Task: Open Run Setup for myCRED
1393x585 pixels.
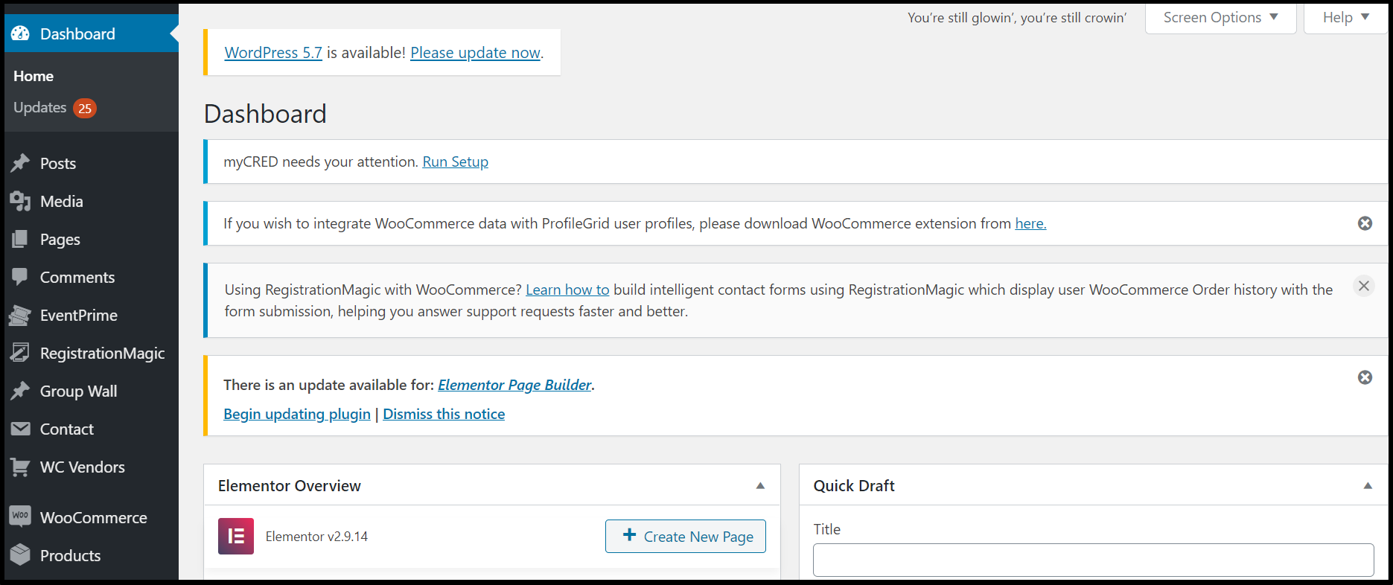Action: pos(455,162)
